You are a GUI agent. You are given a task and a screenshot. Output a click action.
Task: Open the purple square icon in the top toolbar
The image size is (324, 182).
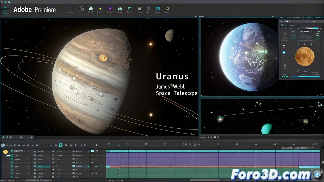pyautogui.click(x=110, y=9)
